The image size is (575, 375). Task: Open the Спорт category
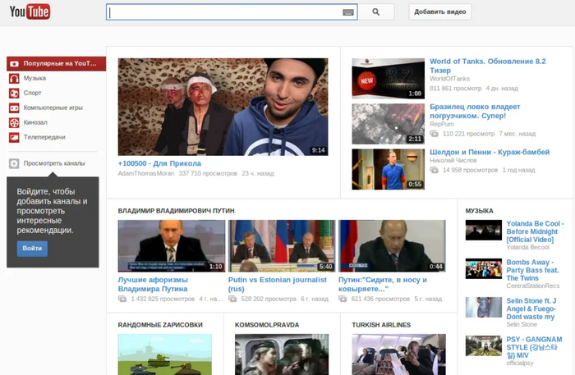32,93
